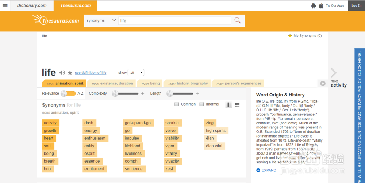Click plus sign beside Length slider
This screenshot has width=365, height=183.
point(197,94)
